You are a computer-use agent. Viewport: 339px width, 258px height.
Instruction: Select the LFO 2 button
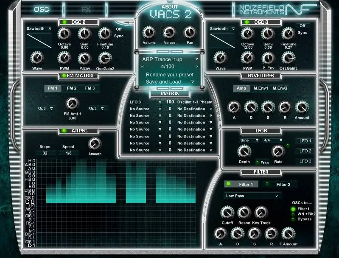pyautogui.click(x=305, y=151)
